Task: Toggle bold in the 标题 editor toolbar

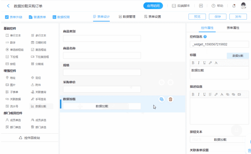Action: [193, 63]
